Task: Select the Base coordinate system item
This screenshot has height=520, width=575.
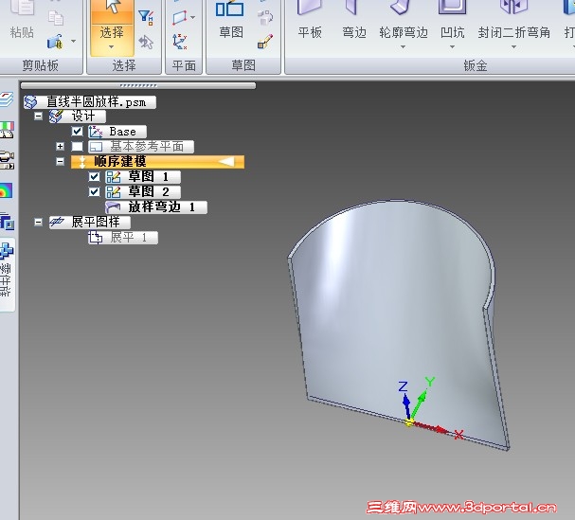Action: click(x=117, y=132)
